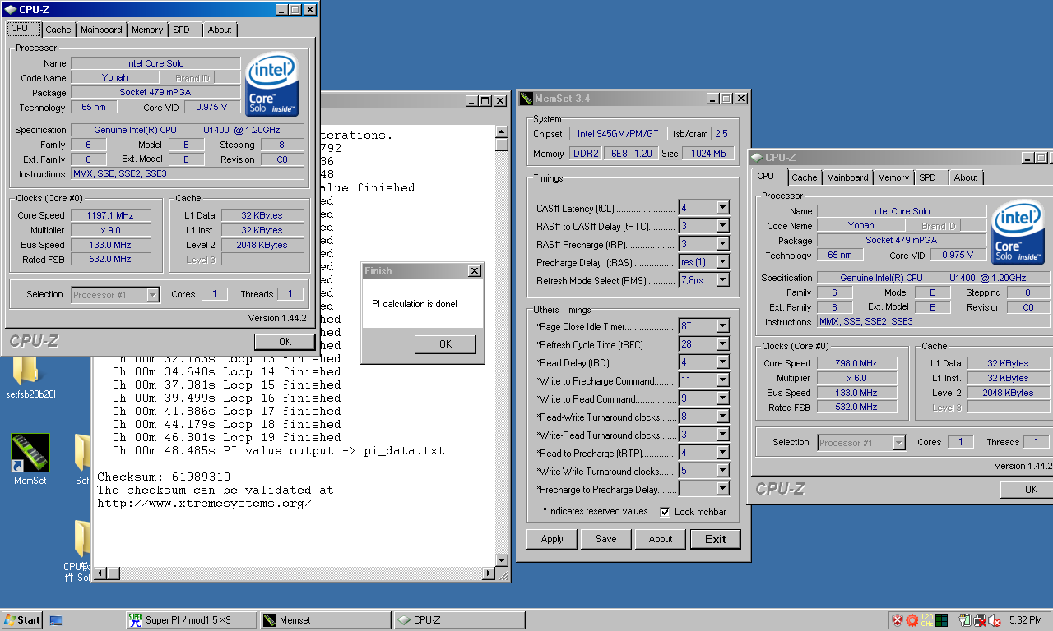This screenshot has height=631, width=1053.
Task: Click the Show Desktop quick launch icon
Action: click(x=56, y=620)
